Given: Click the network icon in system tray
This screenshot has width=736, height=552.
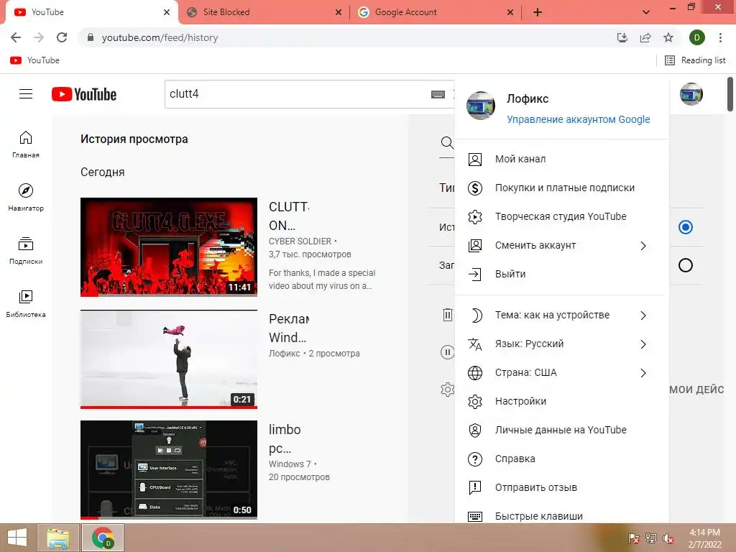Looking at the screenshot, I should [x=651, y=538].
